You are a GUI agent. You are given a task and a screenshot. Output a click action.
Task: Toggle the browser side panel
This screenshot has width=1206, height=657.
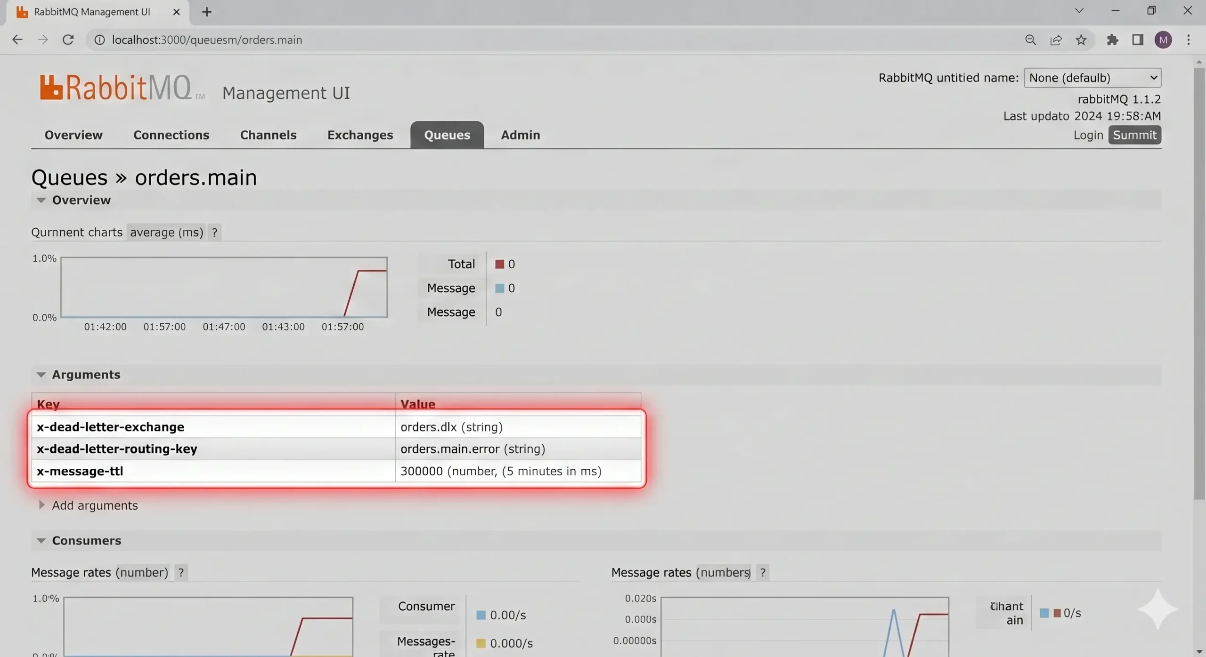(1138, 40)
